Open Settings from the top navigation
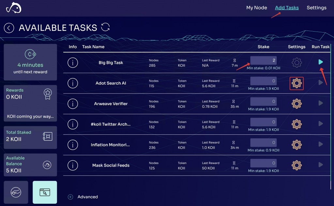 pos(316,8)
